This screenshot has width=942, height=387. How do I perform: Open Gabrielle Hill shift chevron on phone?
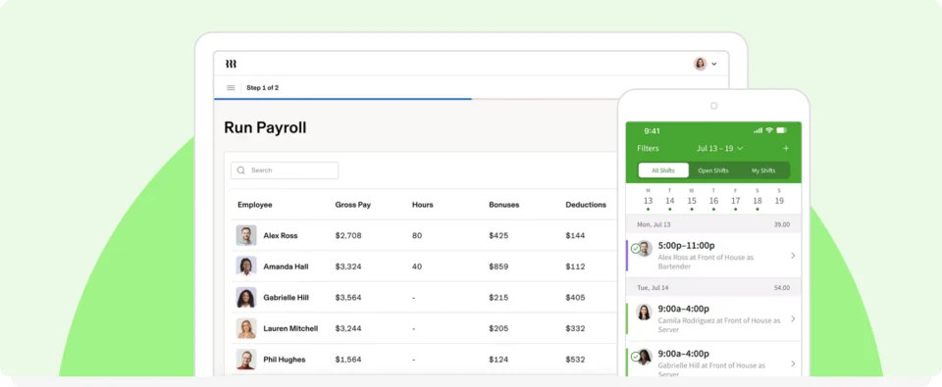pos(793,363)
